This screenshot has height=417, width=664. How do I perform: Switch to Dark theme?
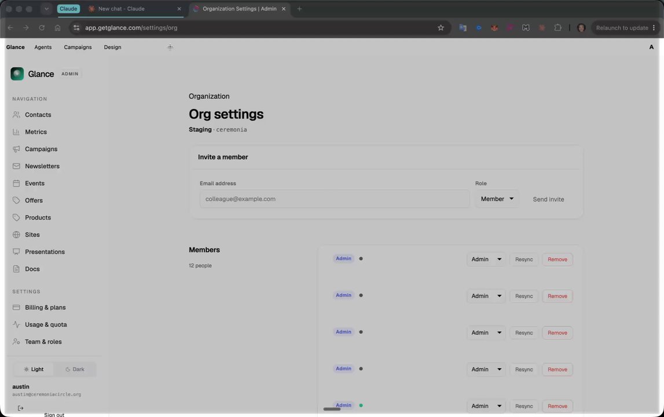pyautogui.click(x=75, y=369)
